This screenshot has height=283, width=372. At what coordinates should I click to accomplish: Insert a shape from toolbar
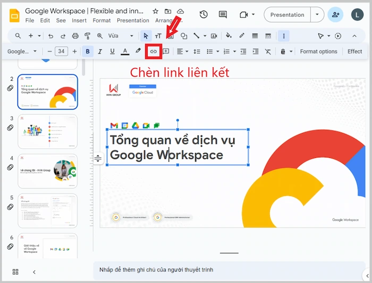[x=184, y=36]
